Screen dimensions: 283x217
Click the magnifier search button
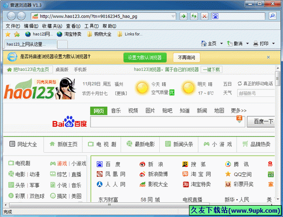pos(273,16)
